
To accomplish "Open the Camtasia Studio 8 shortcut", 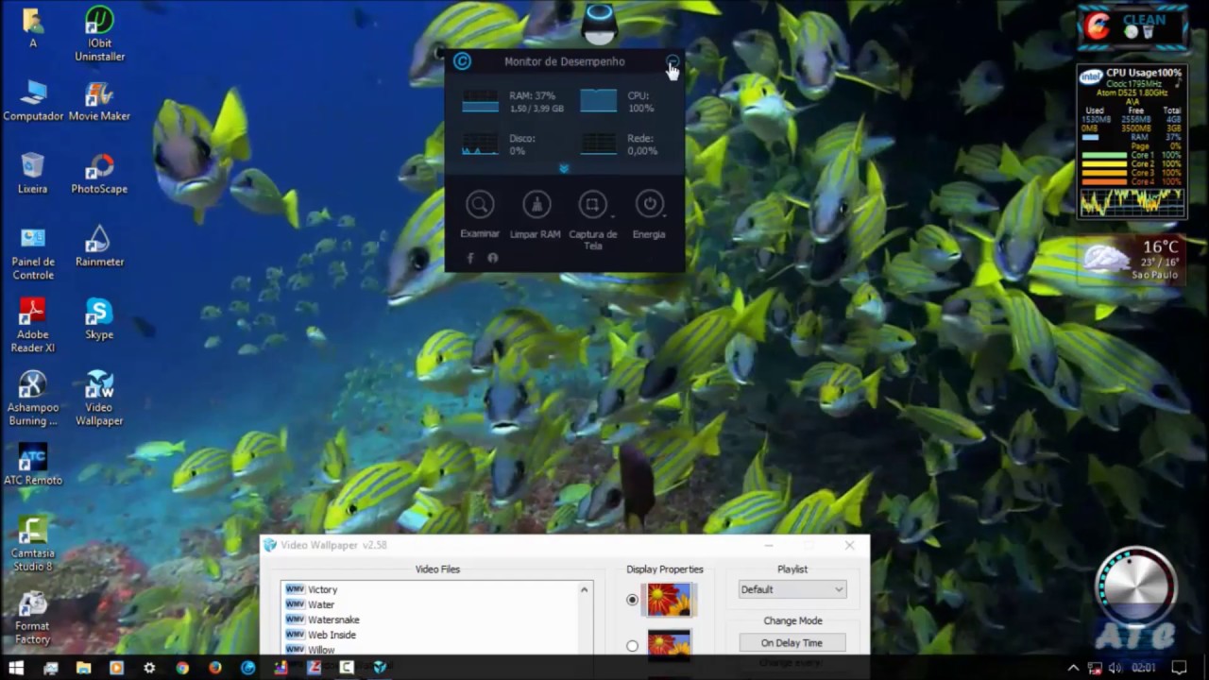I will [33, 544].
